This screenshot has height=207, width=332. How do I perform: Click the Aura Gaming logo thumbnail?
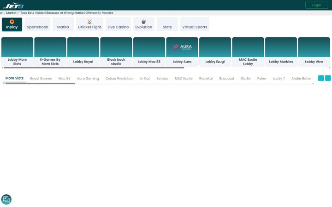pyautogui.click(x=182, y=47)
